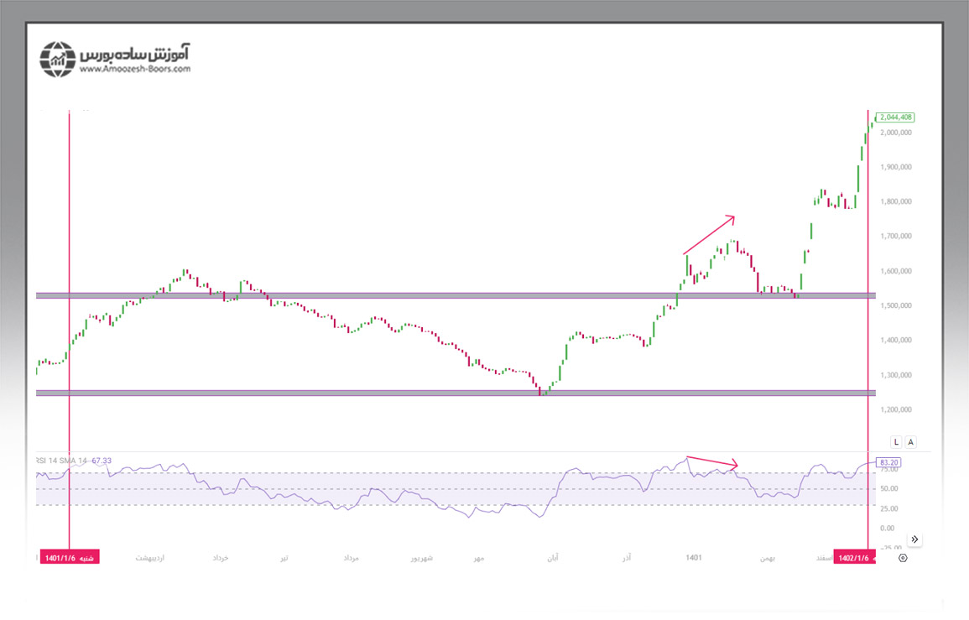Select the 1402/1/6 date marker label
The height and width of the screenshot is (620, 969).
tap(855, 557)
